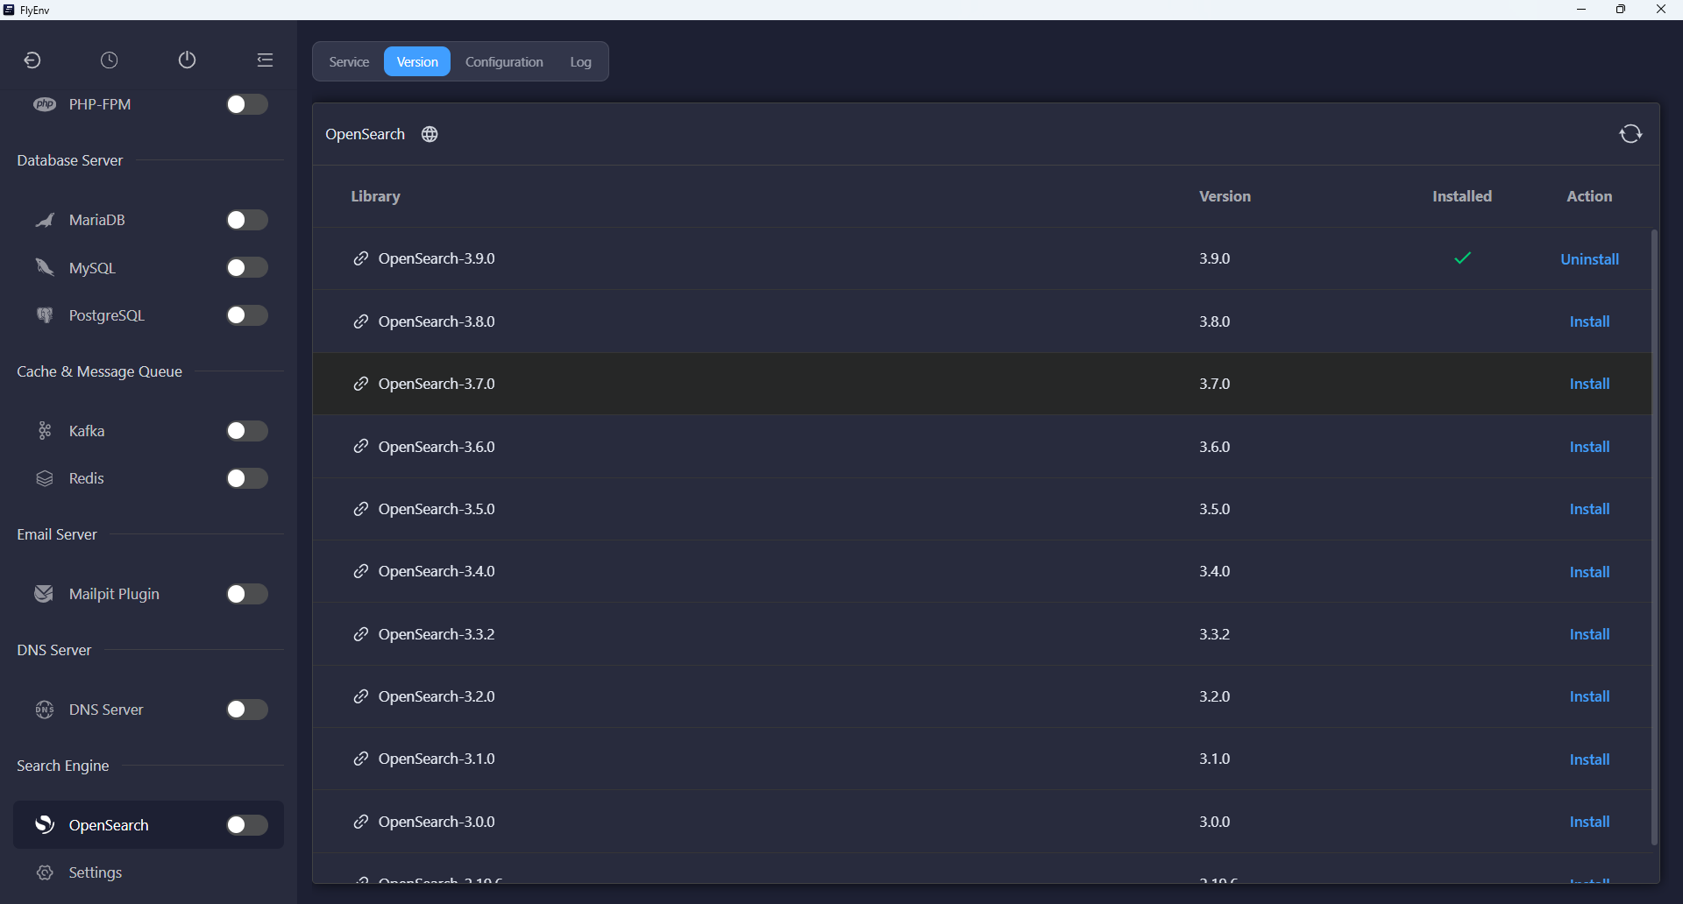This screenshot has height=904, width=1683.
Task: Enable the MariaDB service switch
Action: coord(247,220)
